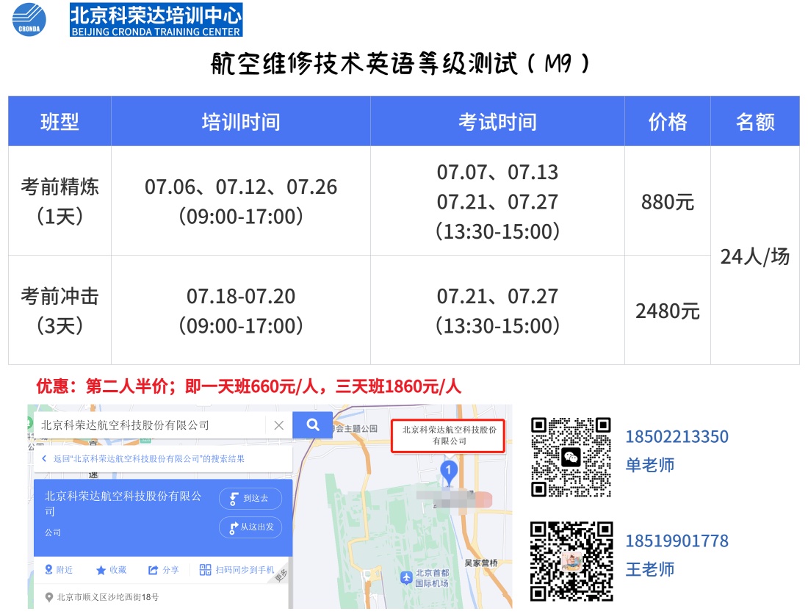Click the blue map pin numbered 1
The width and height of the screenshot is (808, 614).
pos(448,472)
